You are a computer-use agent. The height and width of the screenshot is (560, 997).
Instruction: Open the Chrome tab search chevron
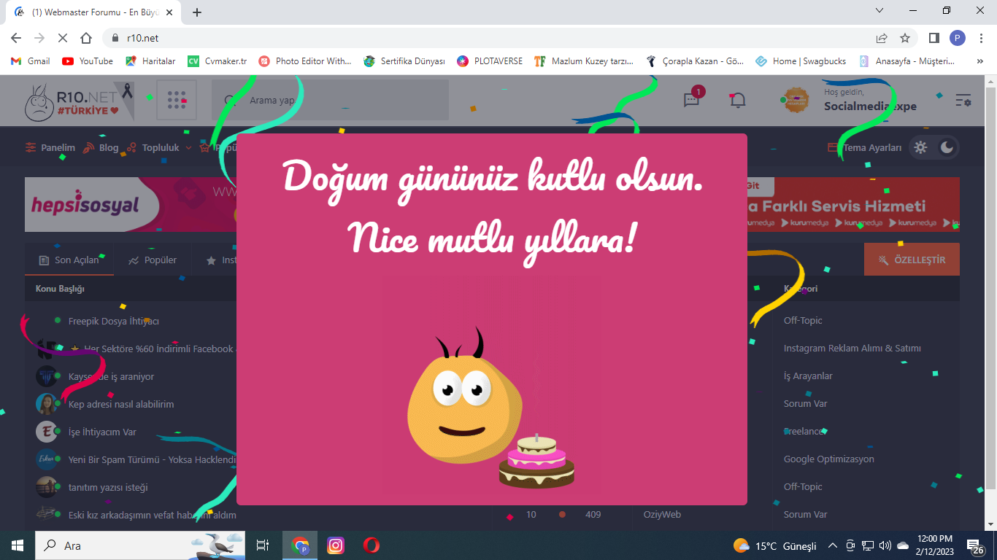(x=879, y=11)
